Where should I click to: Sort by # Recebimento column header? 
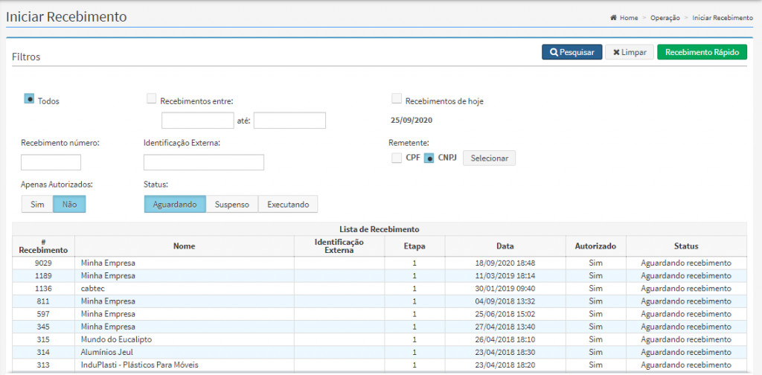(x=43, y=246)
